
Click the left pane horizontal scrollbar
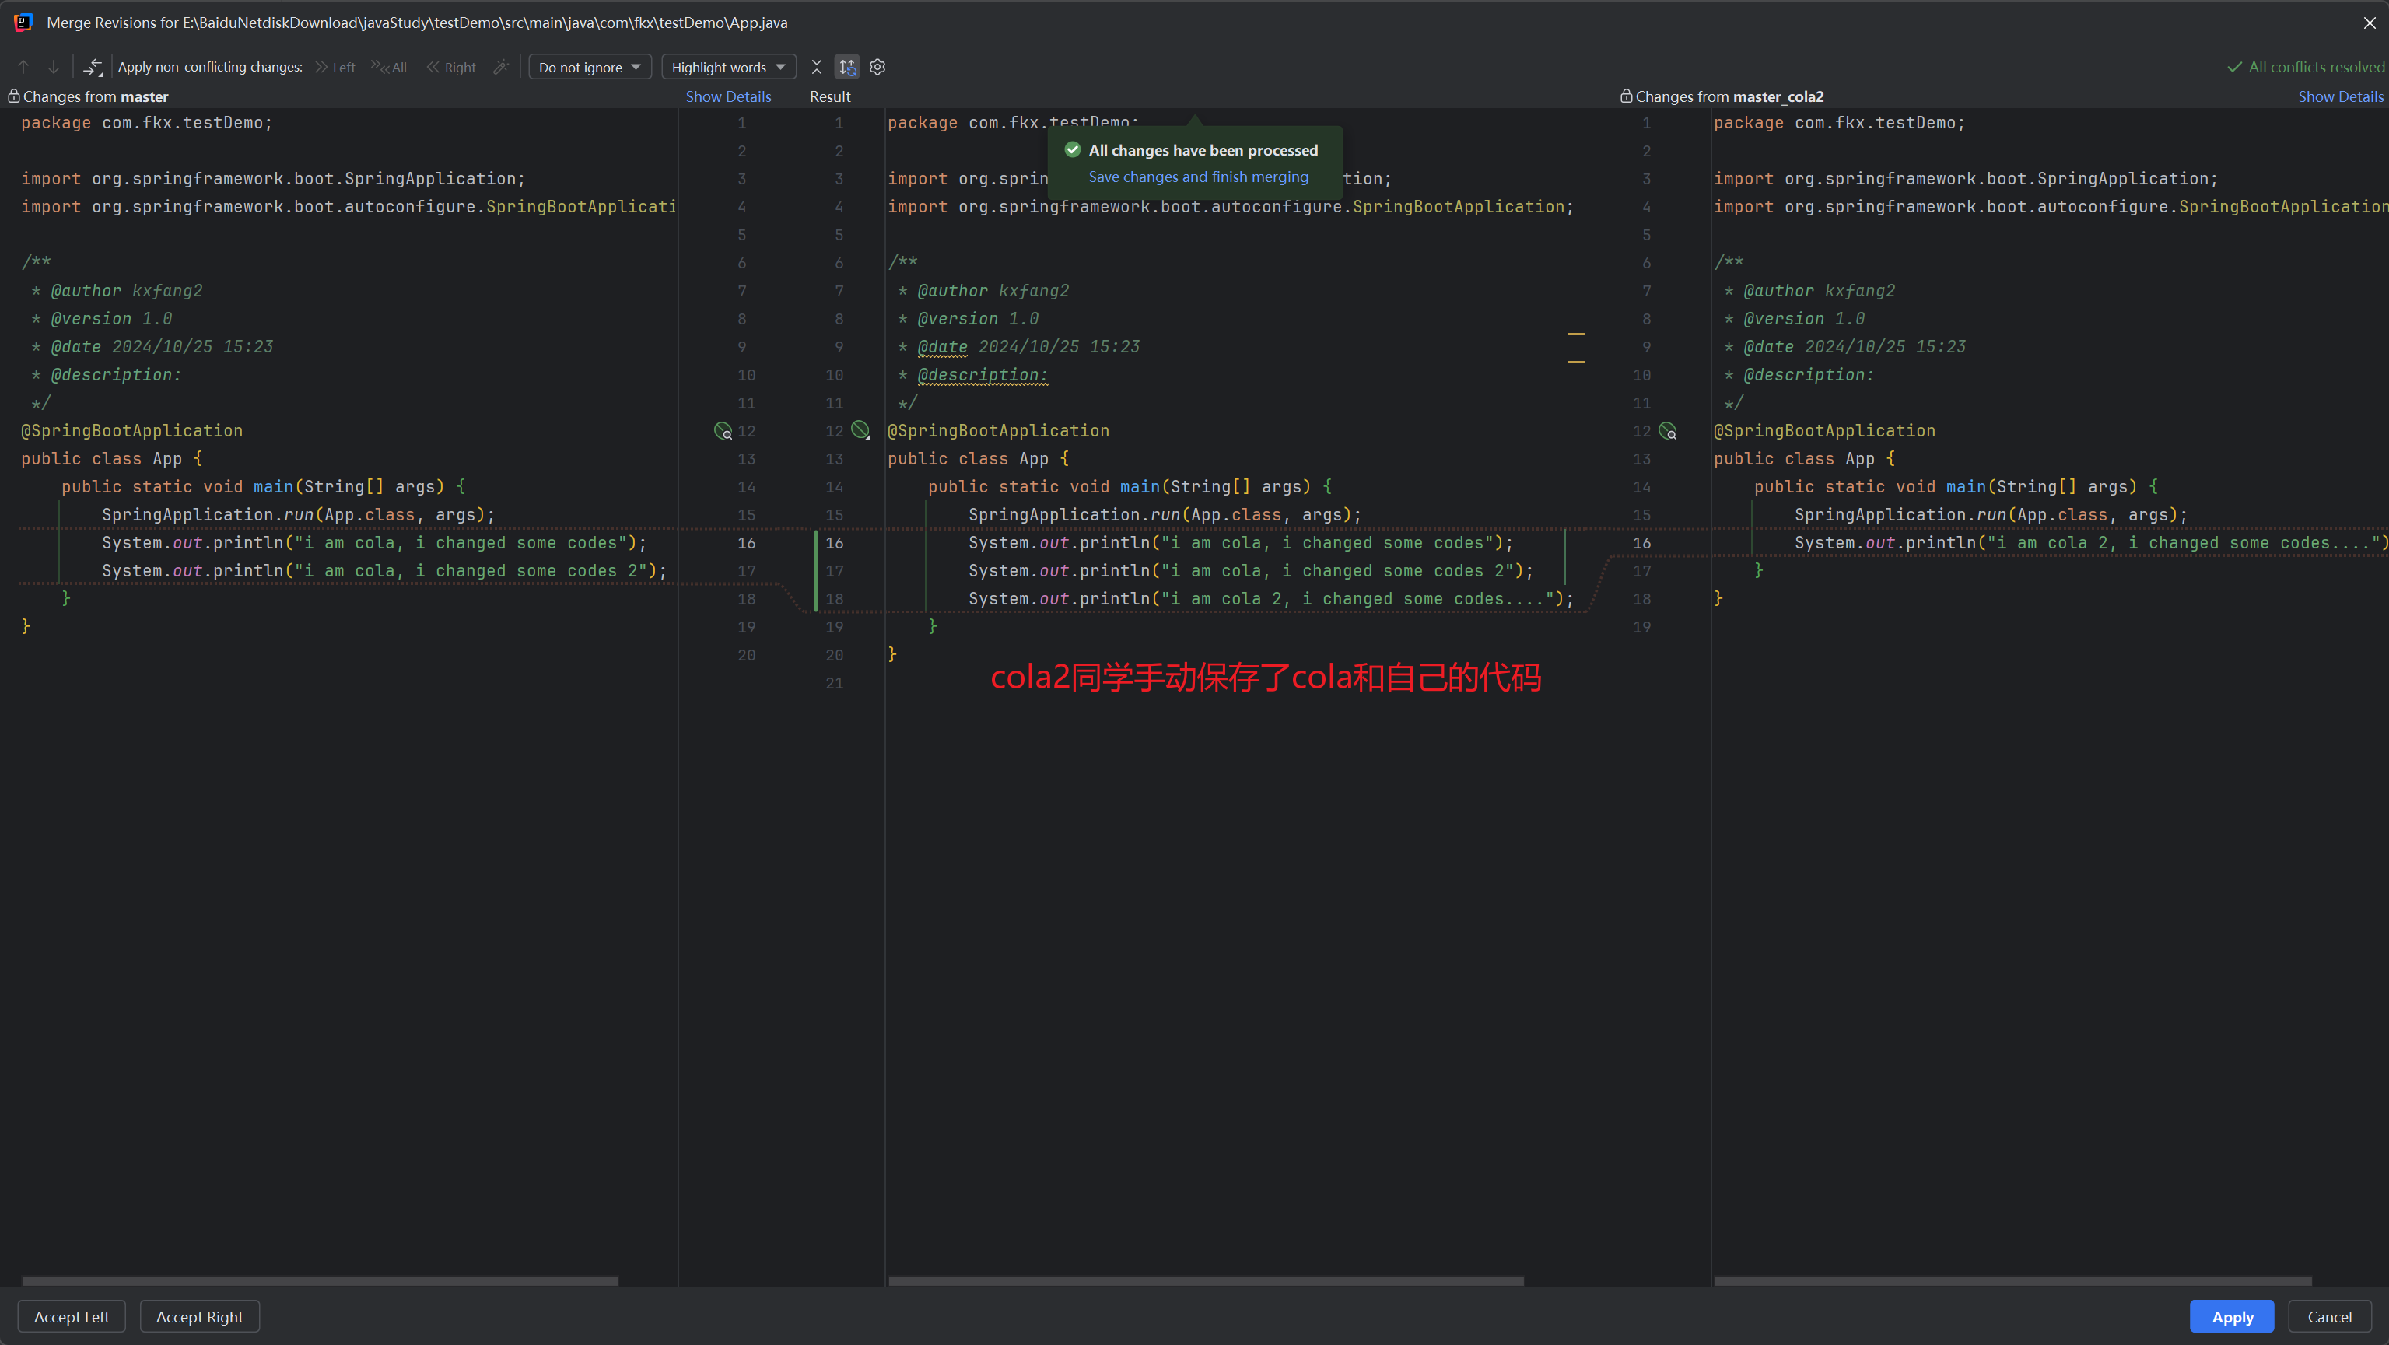320,1280
